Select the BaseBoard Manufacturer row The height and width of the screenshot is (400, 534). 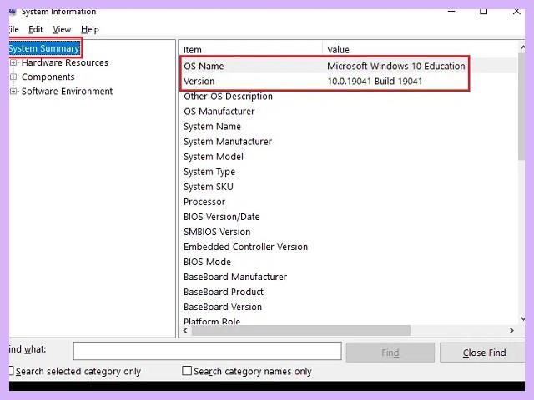pos(349,277)
